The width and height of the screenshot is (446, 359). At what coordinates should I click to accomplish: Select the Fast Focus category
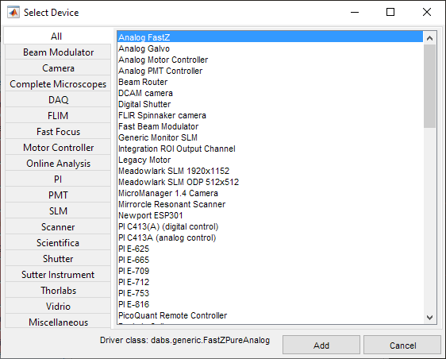pos(58,132)
